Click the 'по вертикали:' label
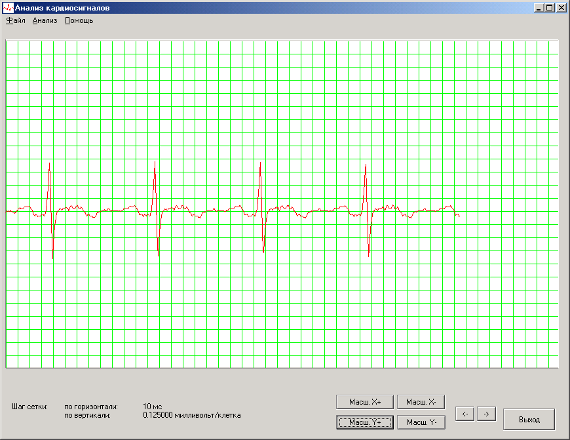 [87, 415]
